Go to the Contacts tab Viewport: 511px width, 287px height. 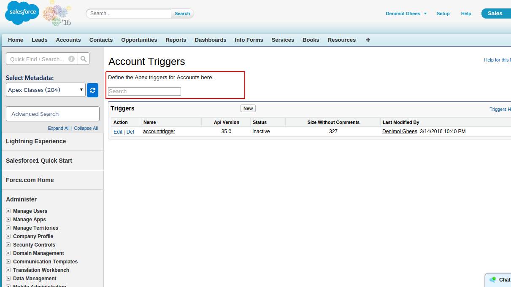click(x=101, y=40)
